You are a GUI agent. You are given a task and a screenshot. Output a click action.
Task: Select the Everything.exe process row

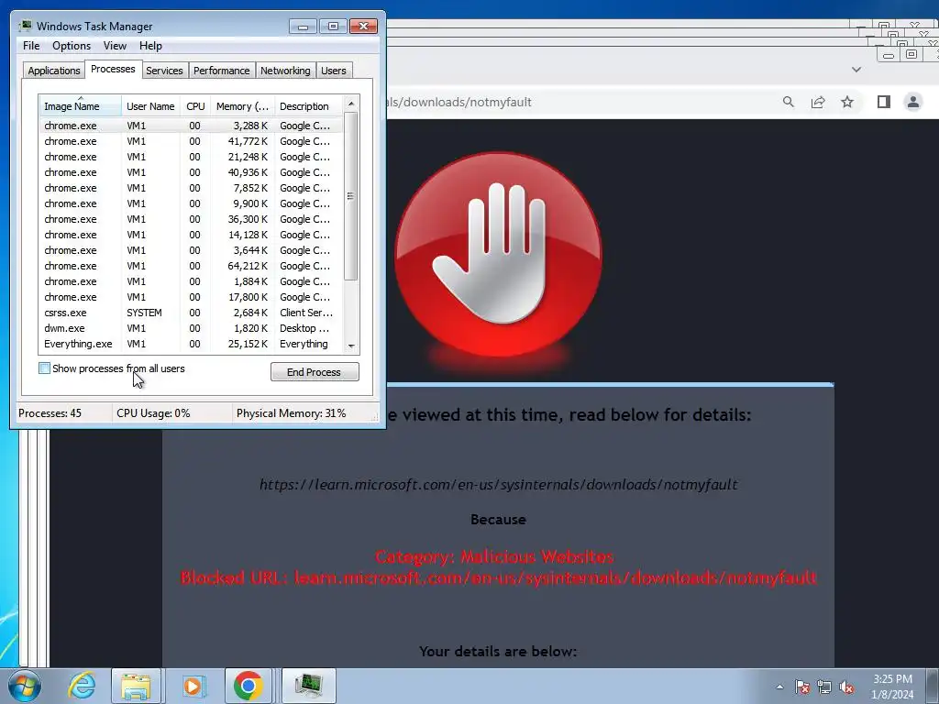(192, 344)
